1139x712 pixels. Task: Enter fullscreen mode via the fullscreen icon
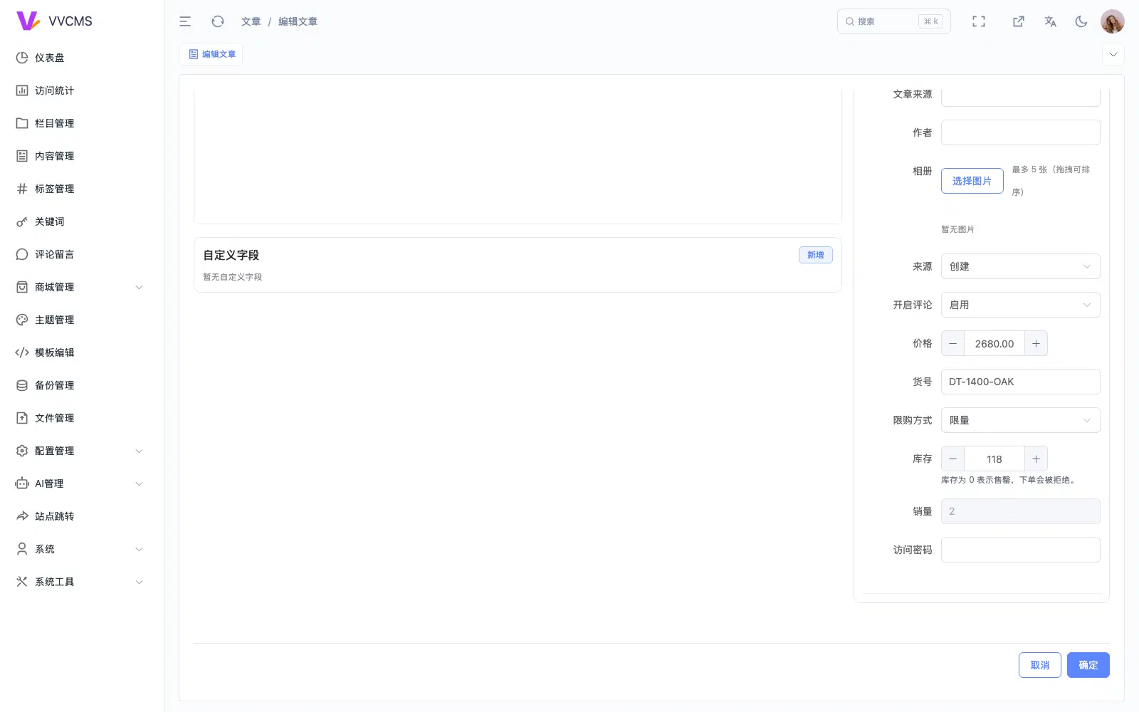pyautogui.click(x=979, y=21)
